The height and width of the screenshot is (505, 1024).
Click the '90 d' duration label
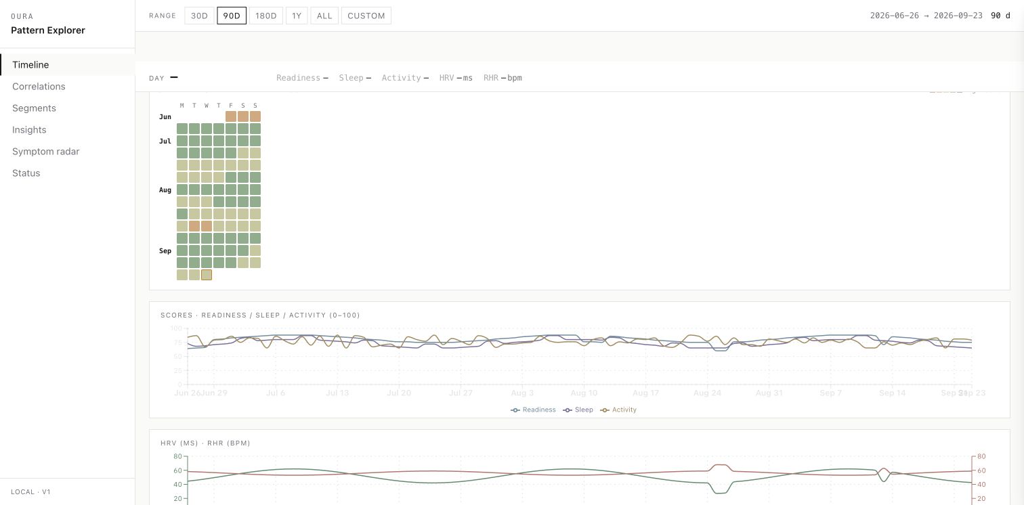[x=1000, y=16]
